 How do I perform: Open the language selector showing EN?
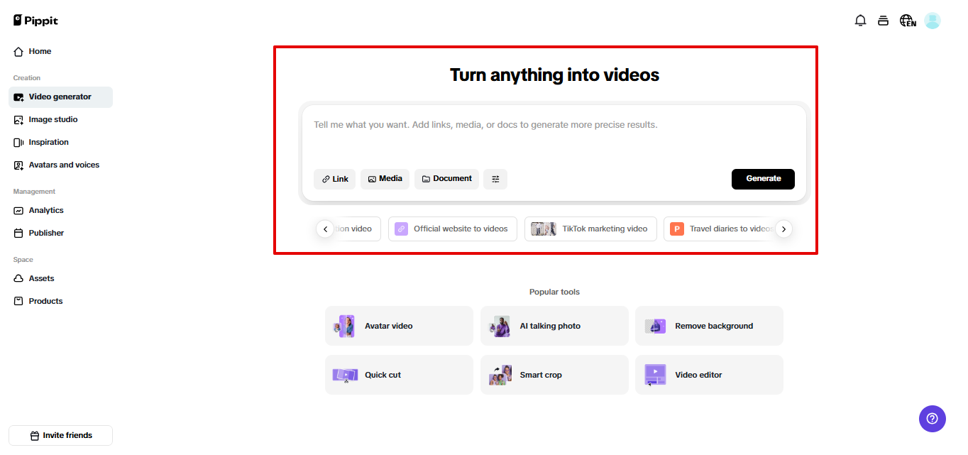(x=908, y=21)
